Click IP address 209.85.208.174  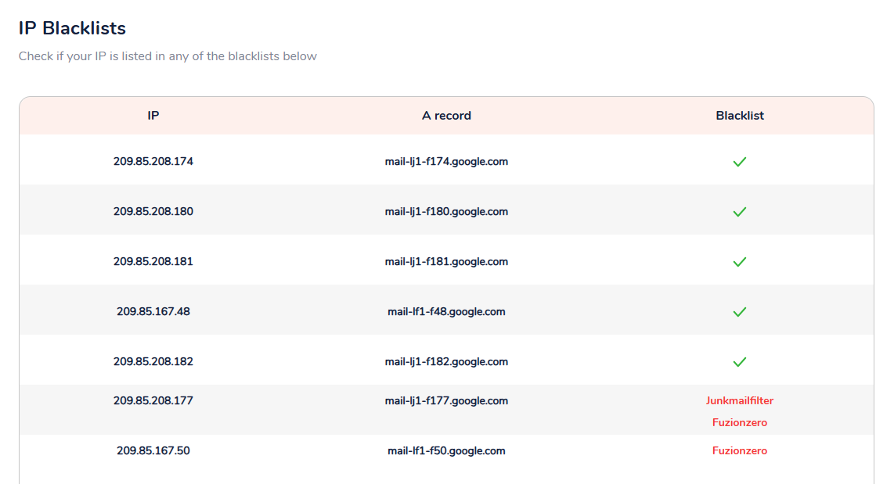coord(153,162)
